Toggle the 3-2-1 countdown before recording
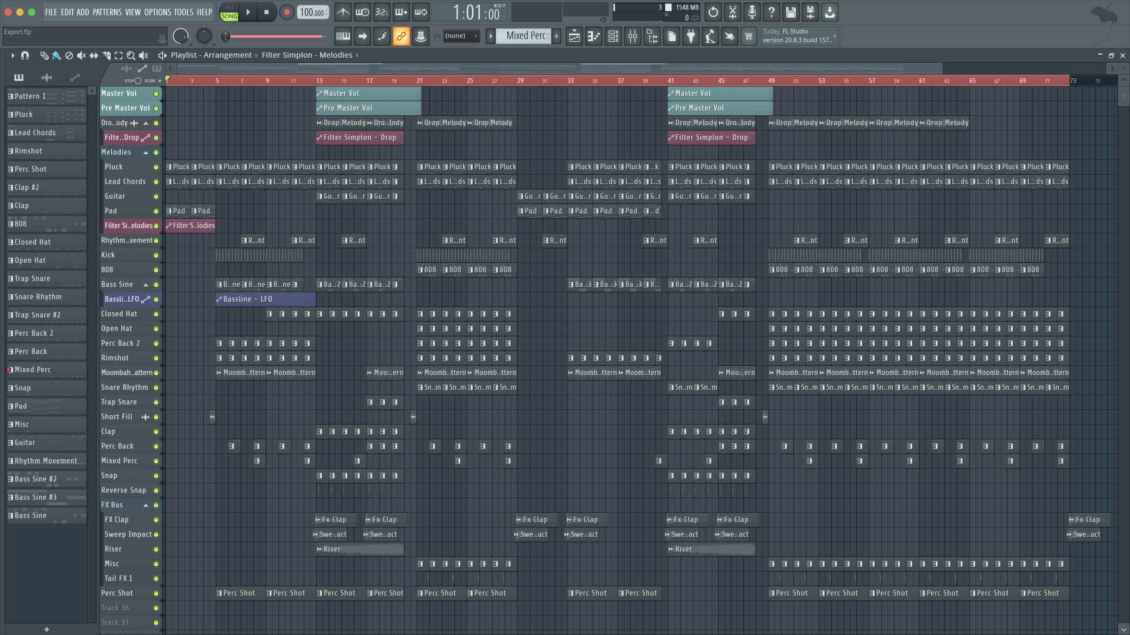Screen dimensions: 1130x635 pos(382,12)
